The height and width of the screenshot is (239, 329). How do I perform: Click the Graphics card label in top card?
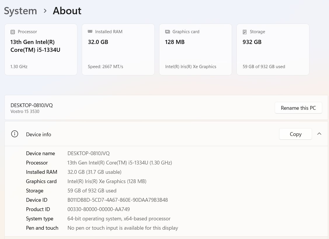click(x=186, y=32)
